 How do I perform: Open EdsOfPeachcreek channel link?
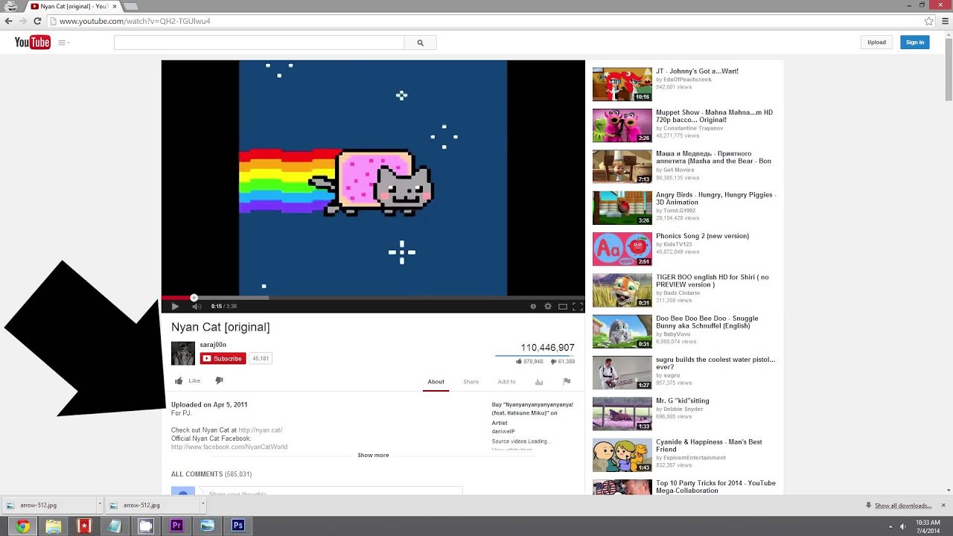tap(687, 79)
